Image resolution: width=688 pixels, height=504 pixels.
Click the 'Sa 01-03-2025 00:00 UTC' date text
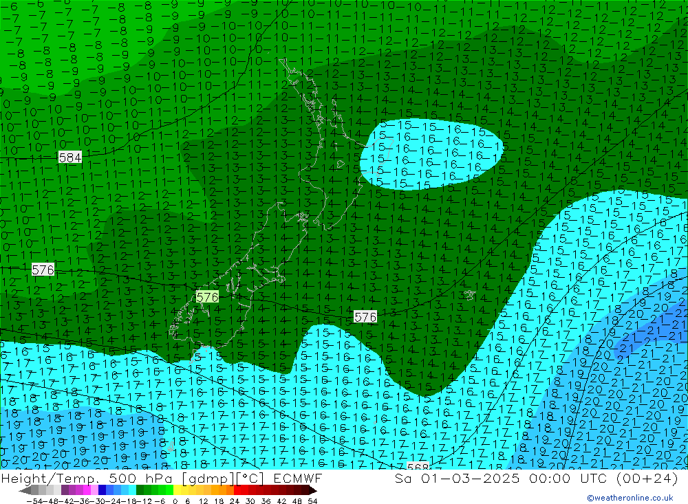pos(501,478)
